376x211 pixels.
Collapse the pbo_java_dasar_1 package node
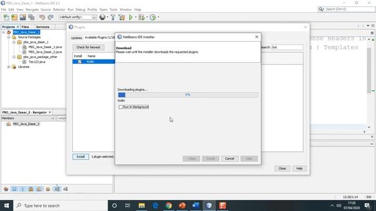tap(14, 42)
